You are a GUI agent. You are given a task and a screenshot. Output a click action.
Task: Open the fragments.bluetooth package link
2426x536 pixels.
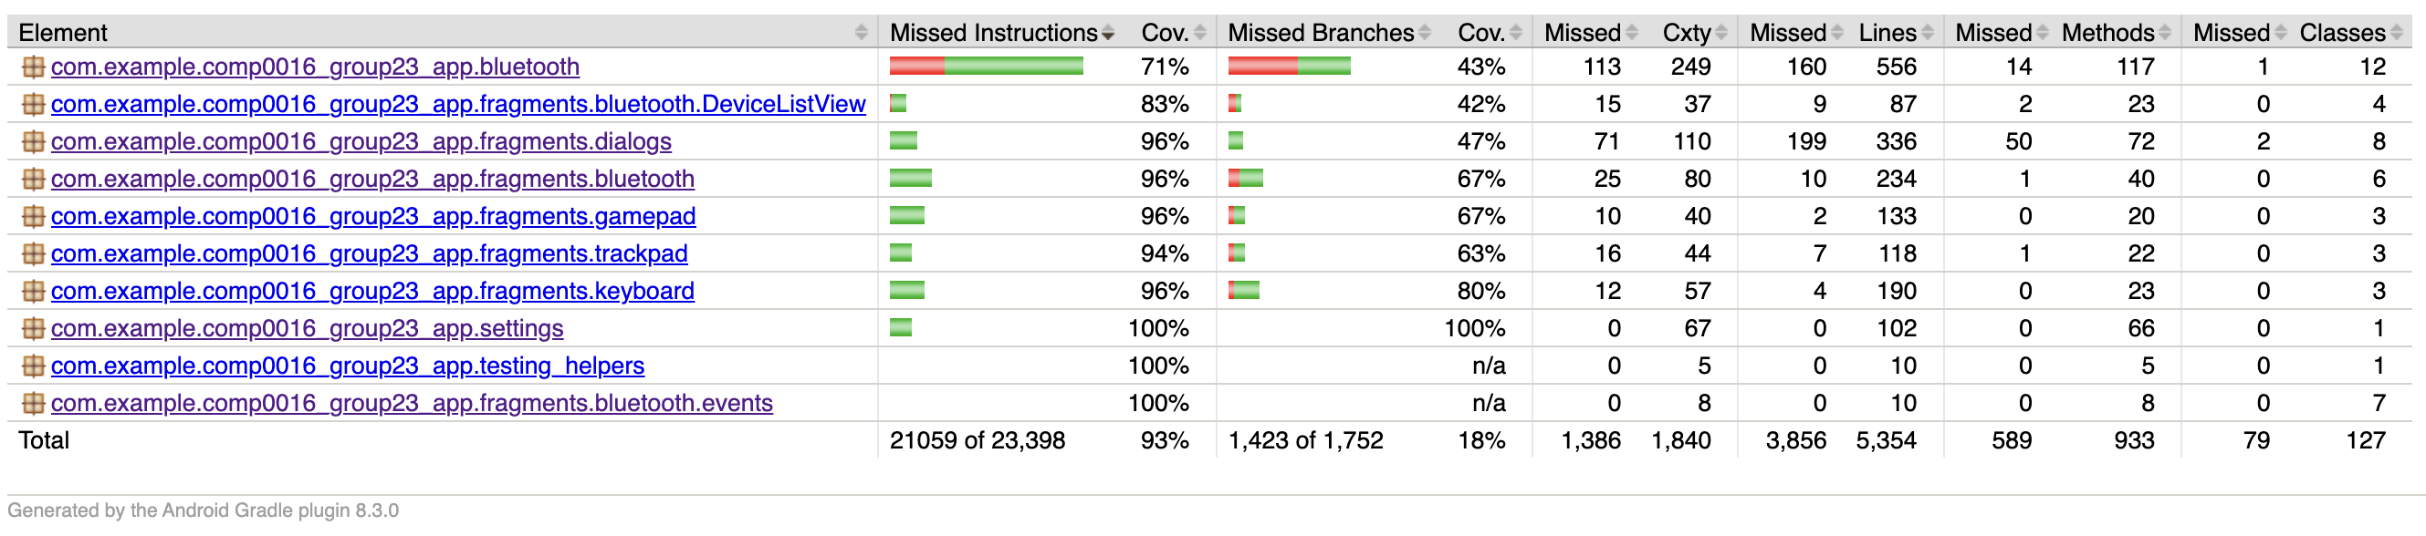click(372, 179)
